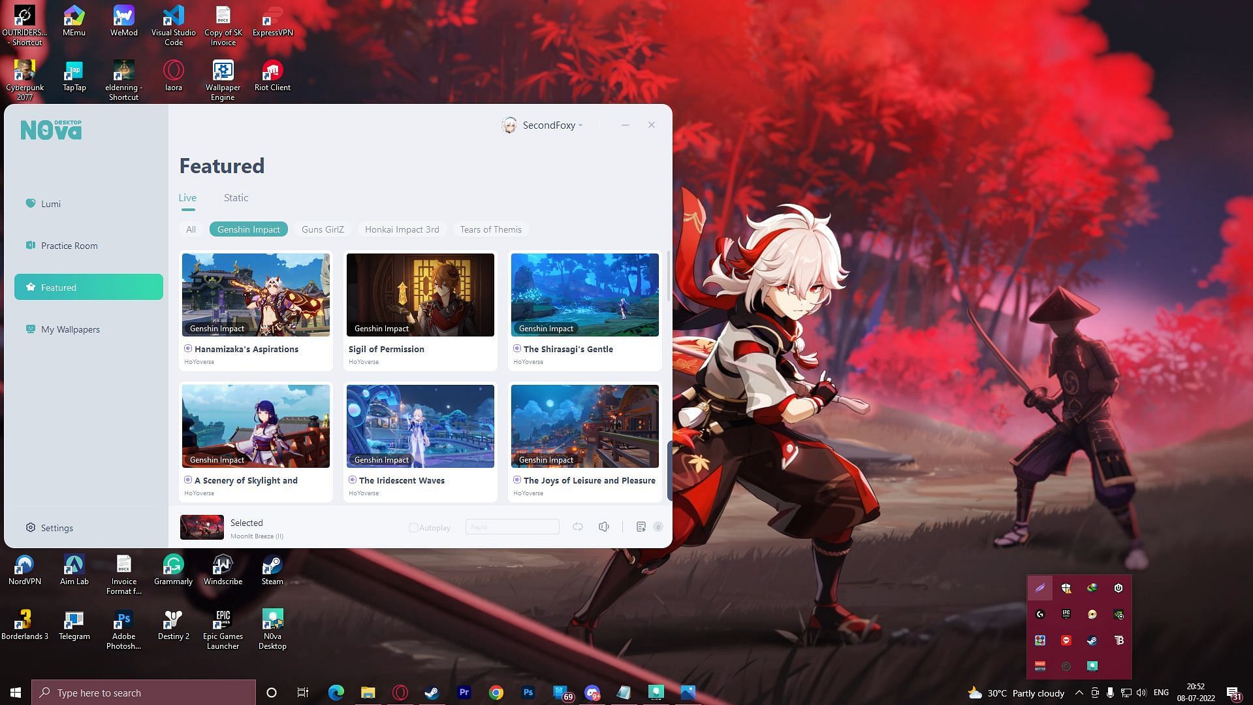Enable the Autoplay checkbox
Image resolution: width=1253 pixels, height=705 pixels.
tap(413, 527)
